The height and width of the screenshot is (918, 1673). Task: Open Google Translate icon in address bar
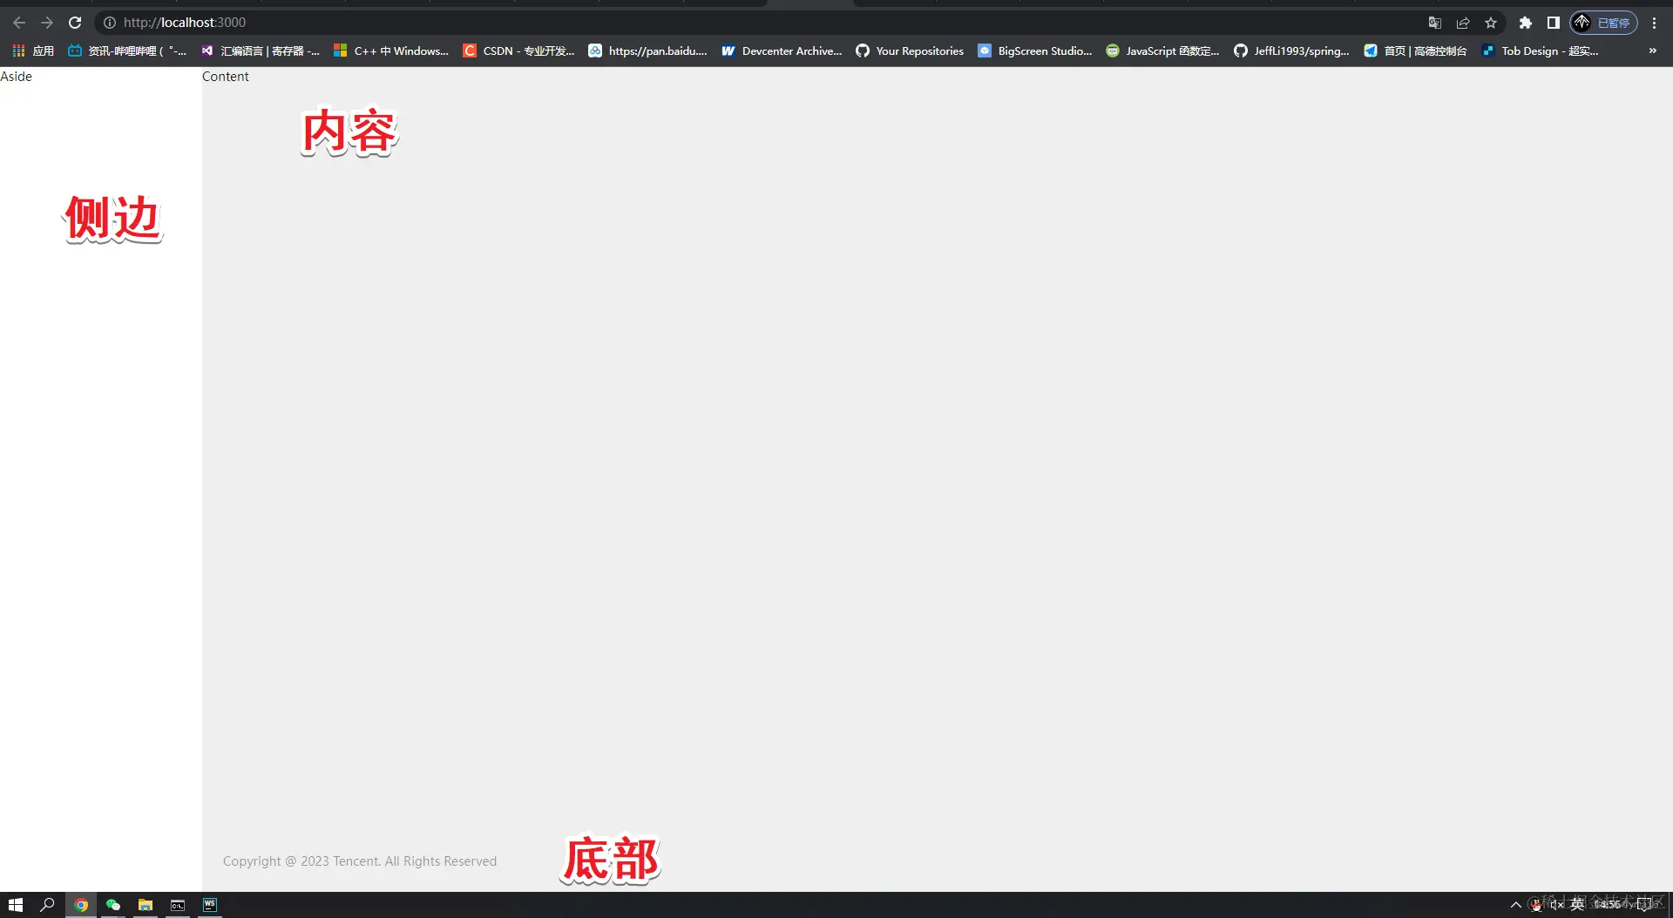pyautogui.click(x=1435, y=23)
